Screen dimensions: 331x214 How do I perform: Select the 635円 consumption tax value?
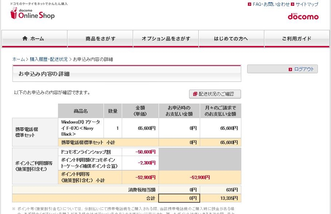(x=232, y=190)
